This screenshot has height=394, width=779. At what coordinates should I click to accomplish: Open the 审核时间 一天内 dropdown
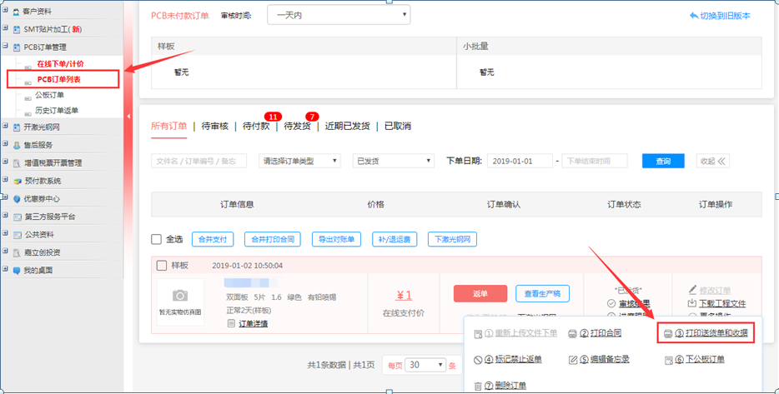tap(338, 15)
